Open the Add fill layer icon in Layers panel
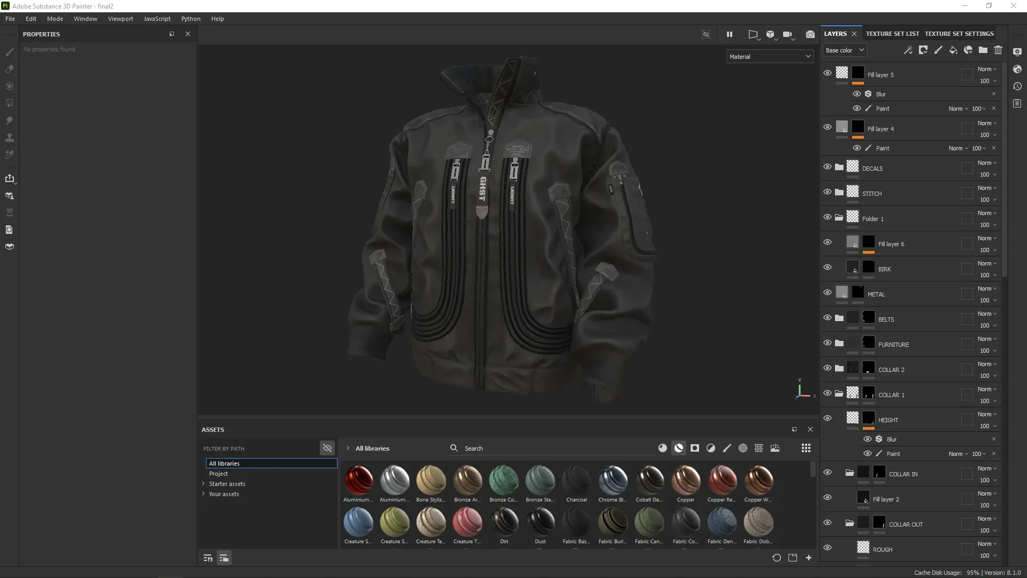Screen dimensions: 1027x578 [953, 50]
